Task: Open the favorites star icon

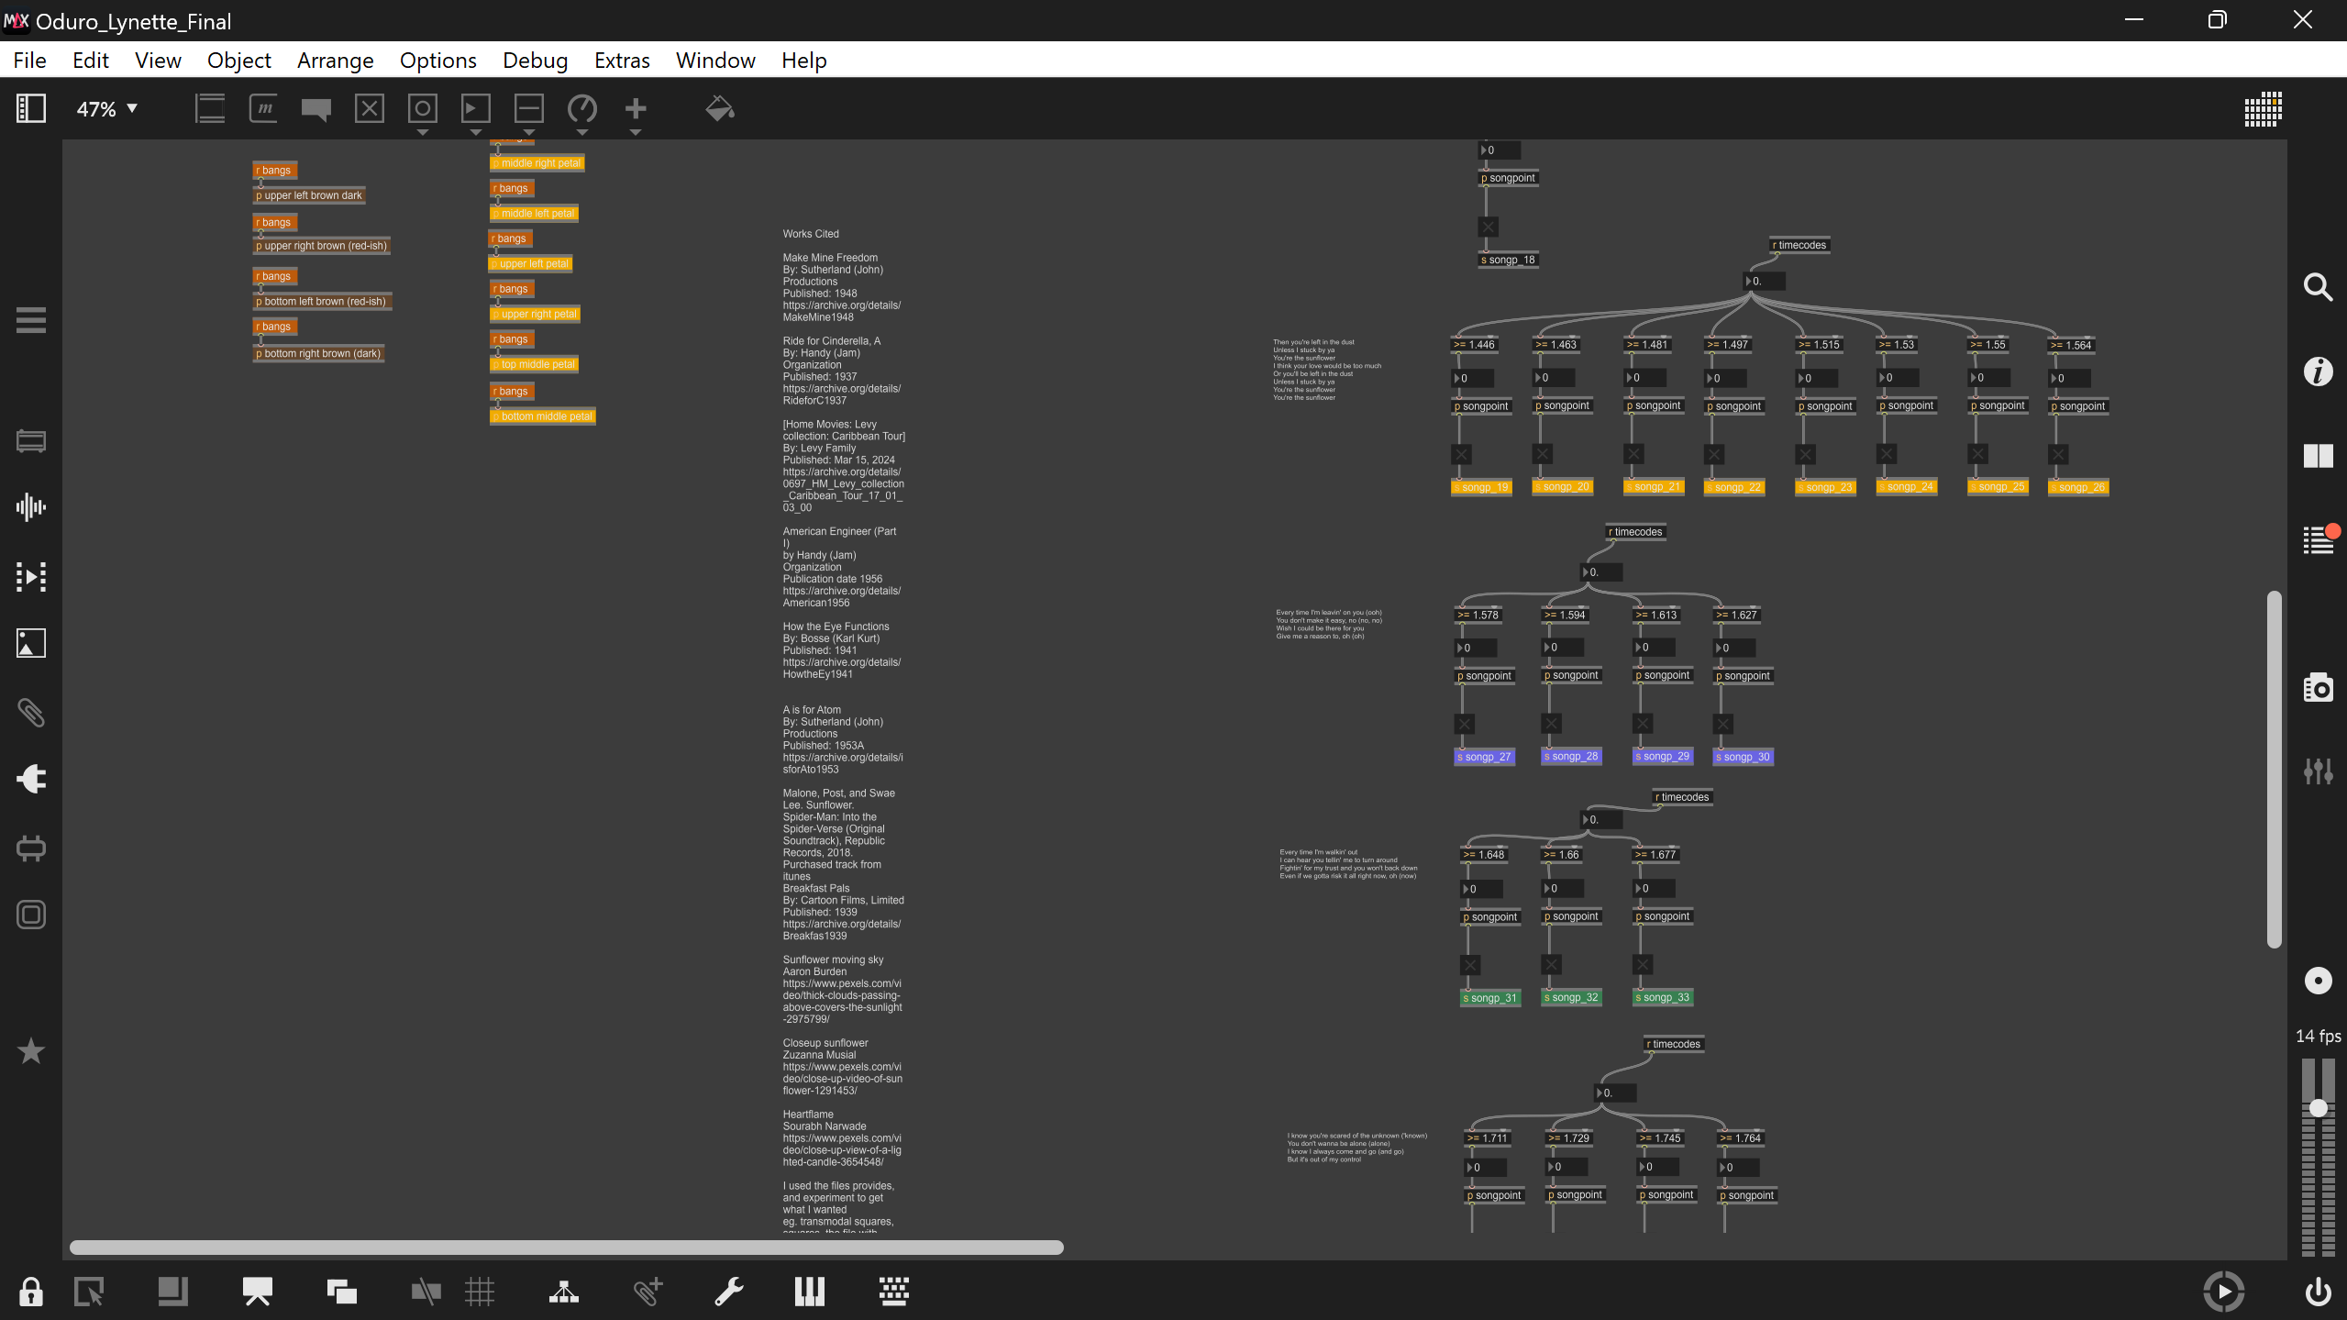Action: [30, 1051]
